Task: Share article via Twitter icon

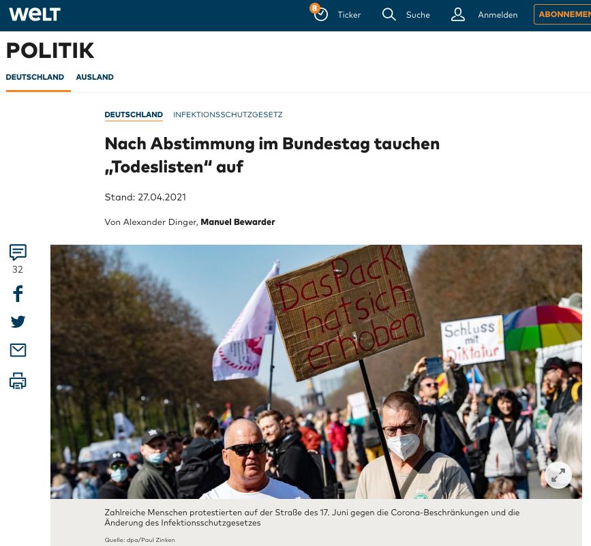Action: tap(18, 322)
